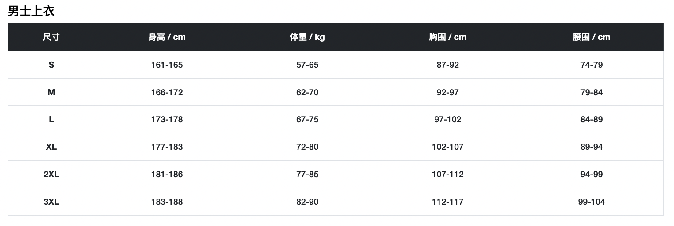This screenshot has height=226, width=674.
Task: Select the S size row label
Action: pos(51,65)
